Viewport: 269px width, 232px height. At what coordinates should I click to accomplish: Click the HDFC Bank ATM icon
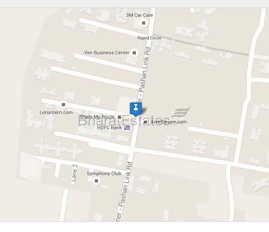coord(127,128)
